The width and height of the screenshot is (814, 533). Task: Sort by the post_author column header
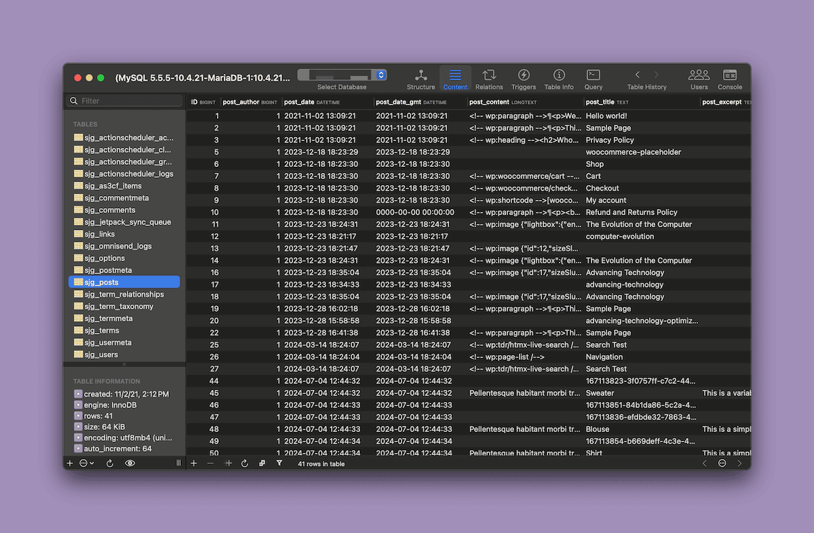[x=251, y=102]
